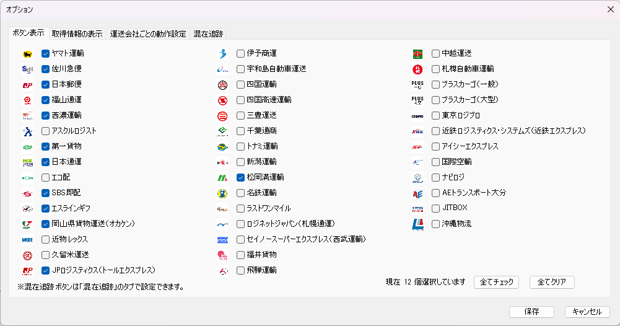Image resolution: width=620 pixels, height=326 pixels.
Task: Open the 運送会社ごとの動作設定 tab
Action: point(148,34)
